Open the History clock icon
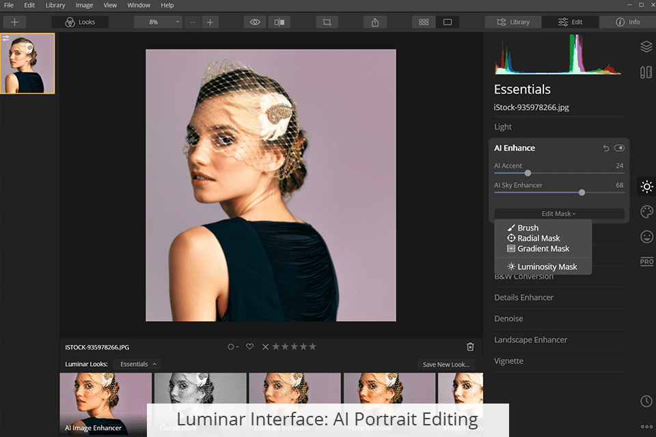 click(x=646, y=401)
